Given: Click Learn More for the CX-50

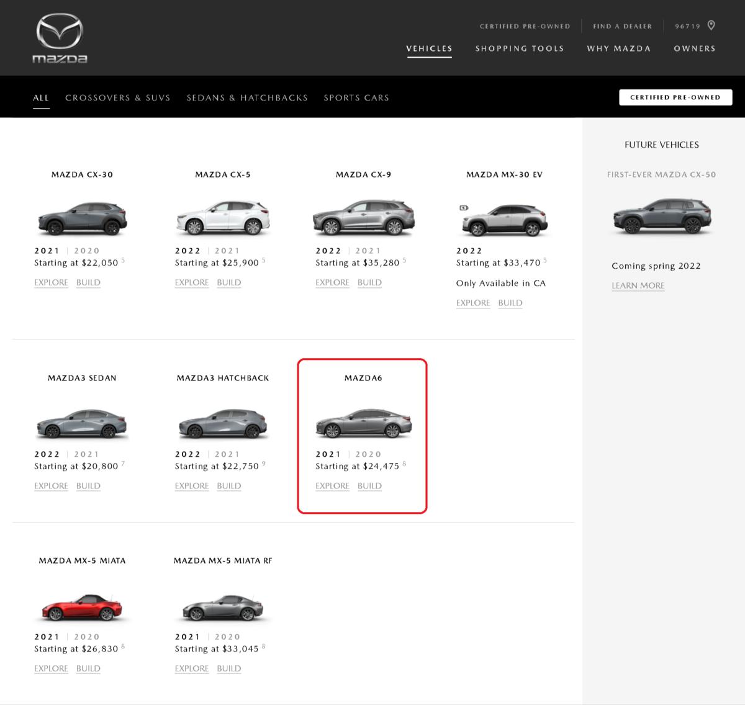Looking at the screenshot, I should [x=638, y=285].
